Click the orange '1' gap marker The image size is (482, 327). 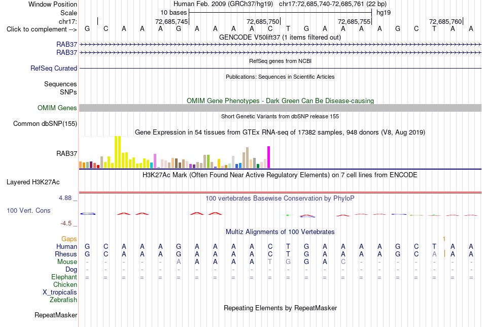click(x=444, y=239)
